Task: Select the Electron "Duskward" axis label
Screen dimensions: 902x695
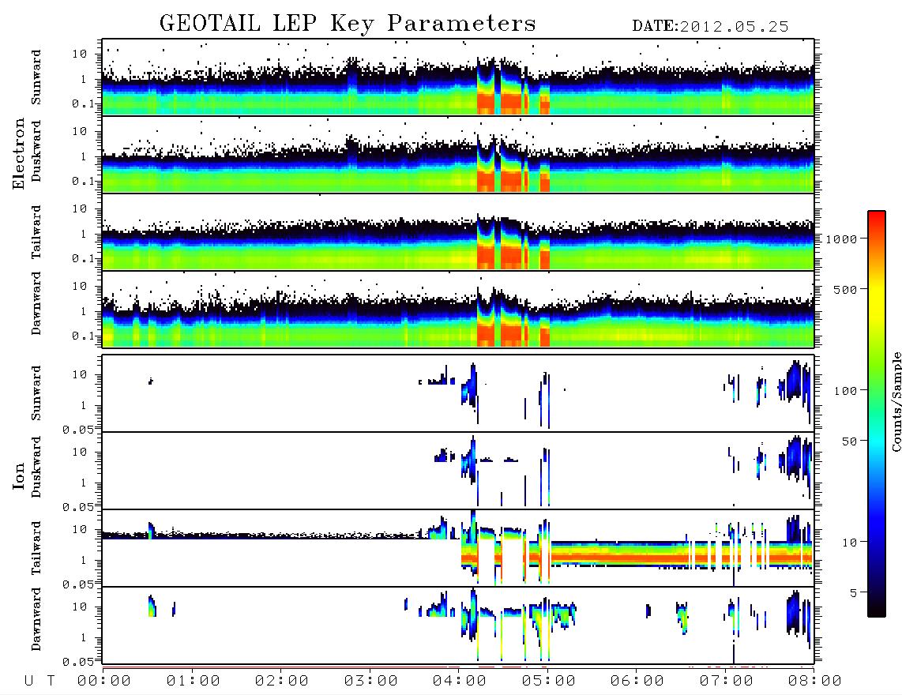Action: tap(36, 151)
